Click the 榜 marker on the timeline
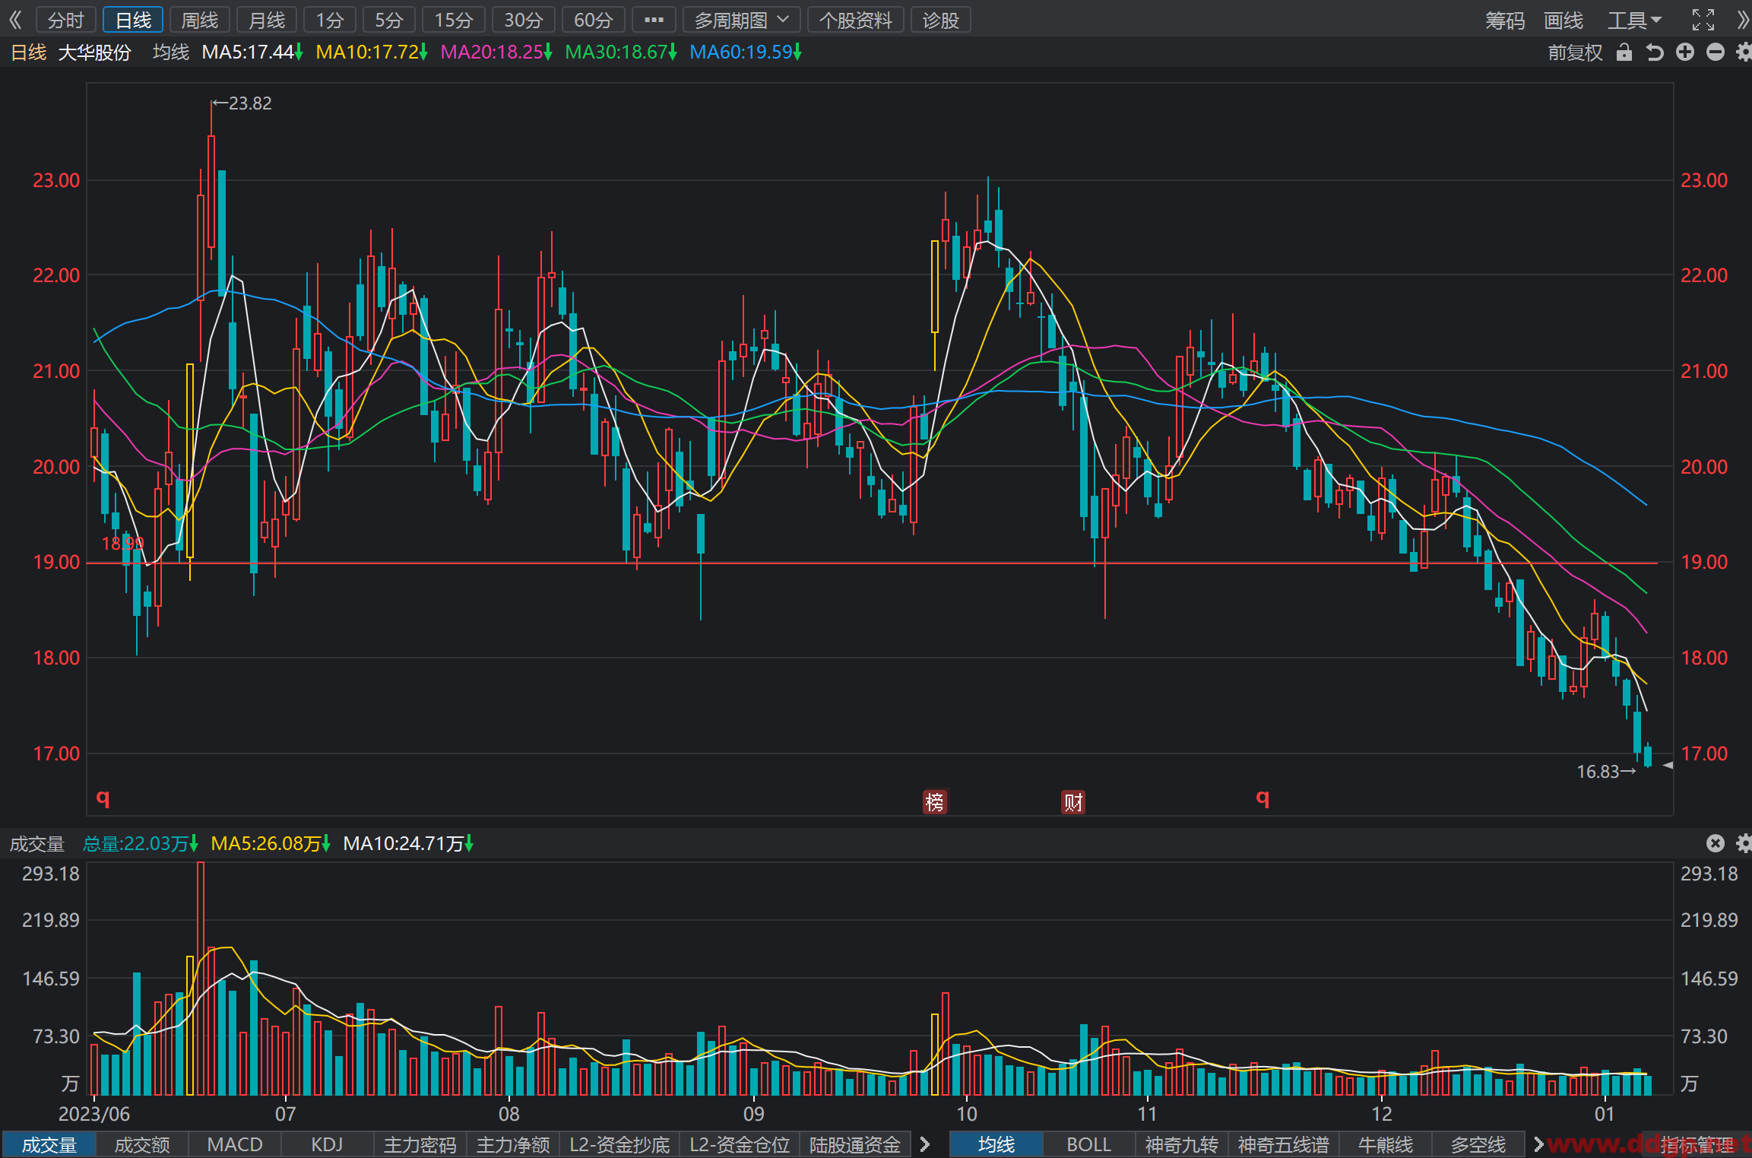The width and height of the screenshot is (1752, 1158). tap(935, 801)
